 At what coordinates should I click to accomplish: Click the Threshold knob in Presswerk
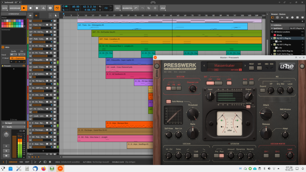pos(193,114)
